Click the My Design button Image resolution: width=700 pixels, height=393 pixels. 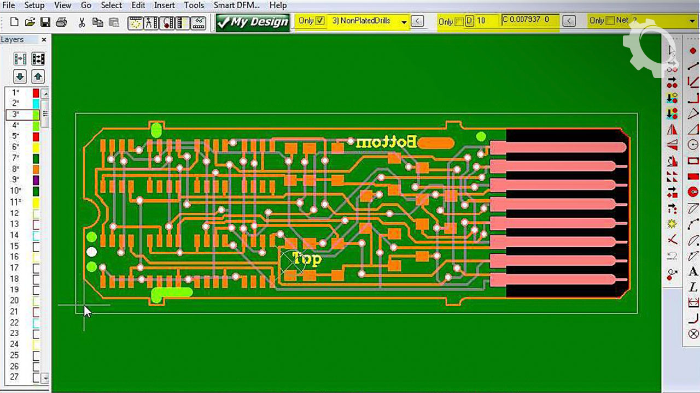(252, 22)
